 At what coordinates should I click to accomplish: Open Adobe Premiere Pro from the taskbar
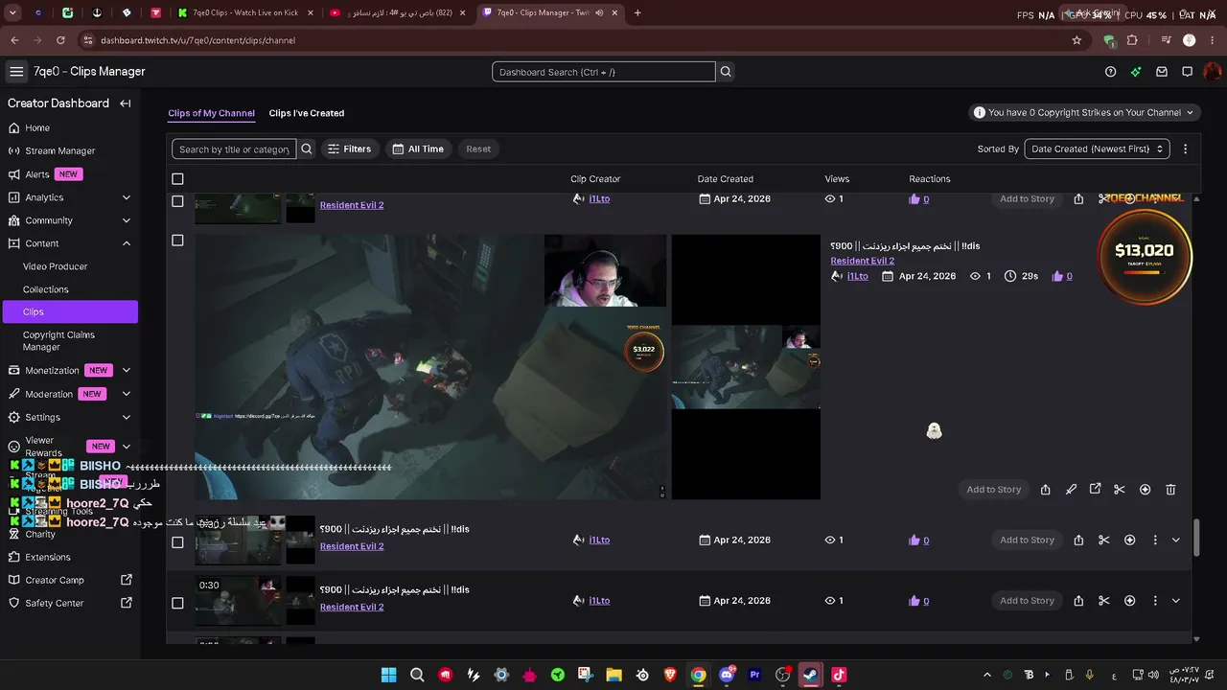click(754, 675)
